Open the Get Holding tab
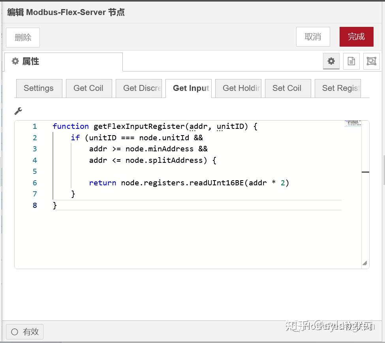385x343 pixels. tap(239, 88)
